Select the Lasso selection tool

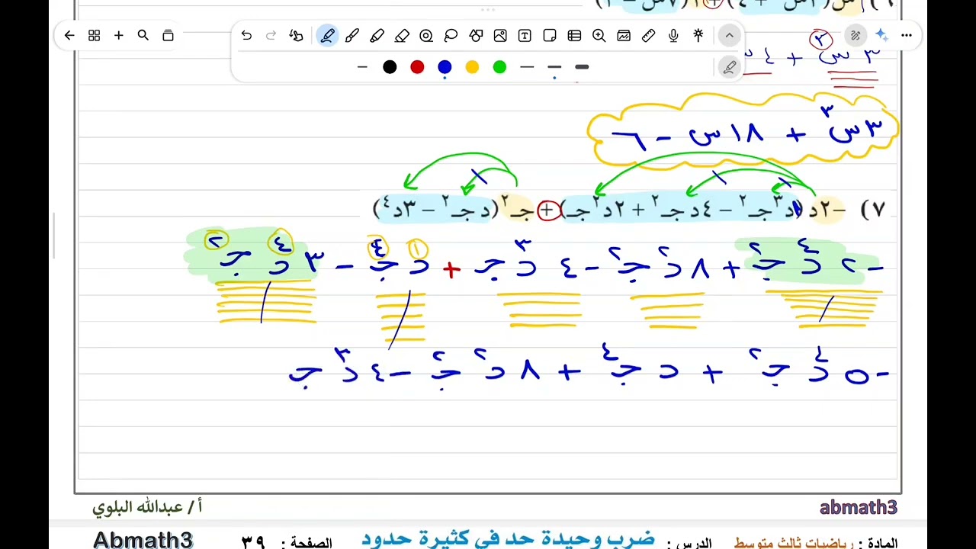click(451, 35)
